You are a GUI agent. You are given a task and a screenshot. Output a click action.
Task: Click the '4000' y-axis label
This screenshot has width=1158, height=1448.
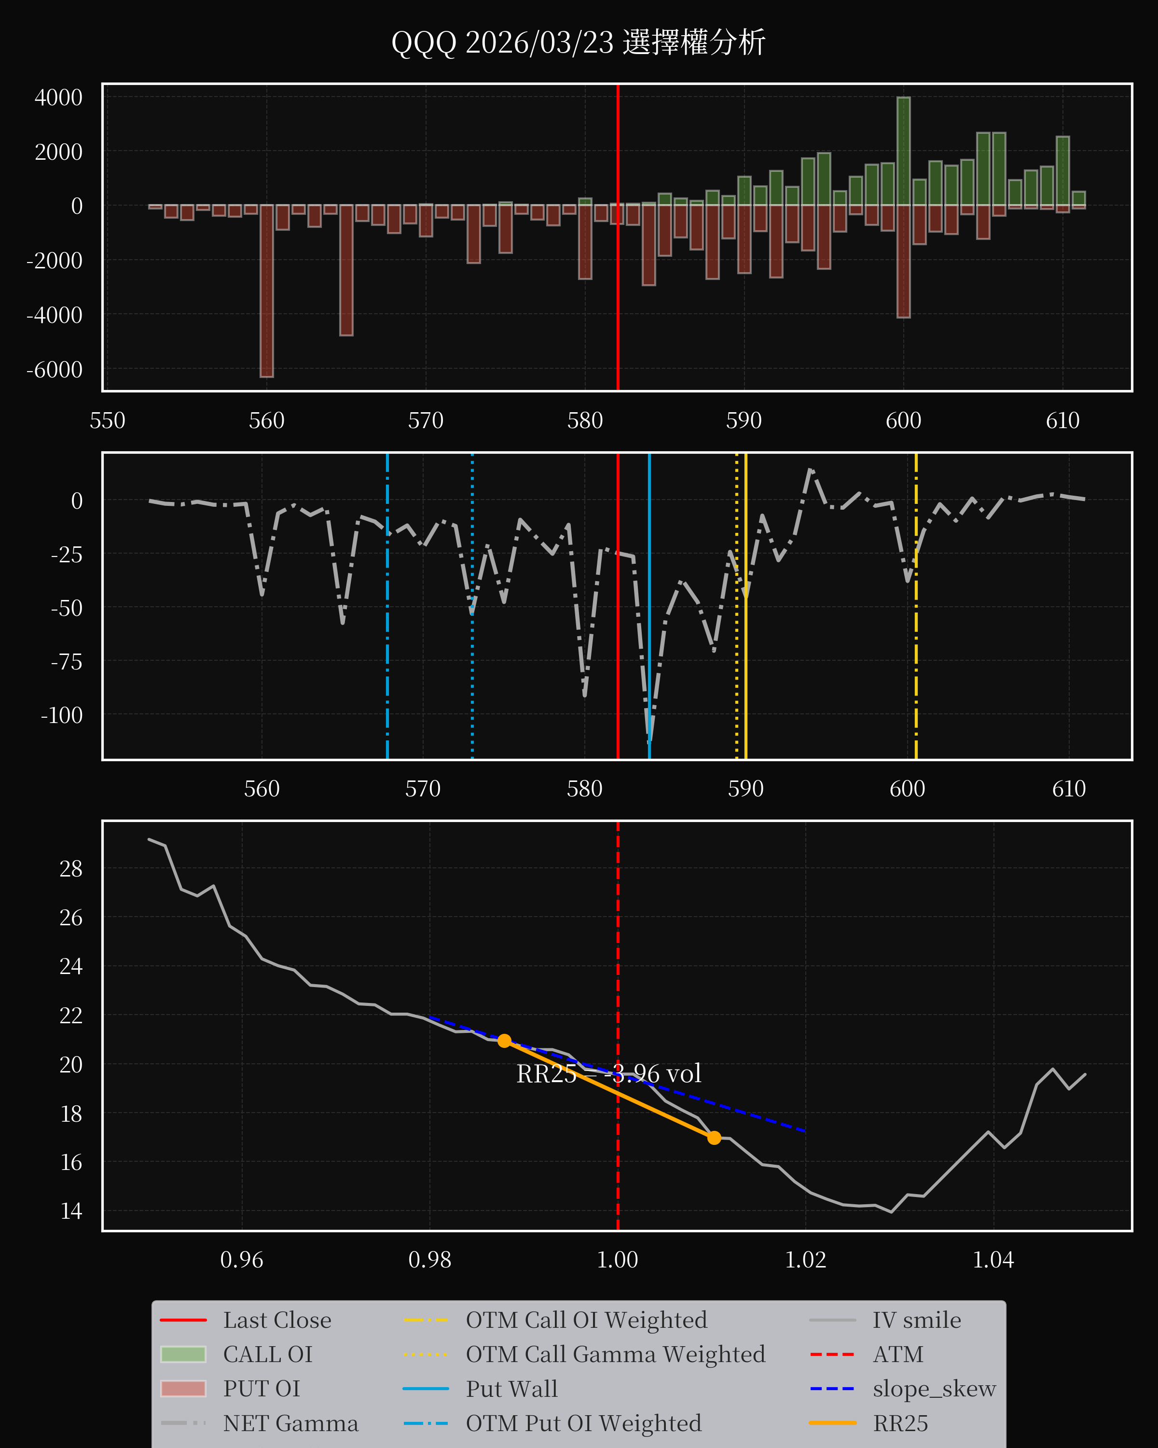(58, 97)
